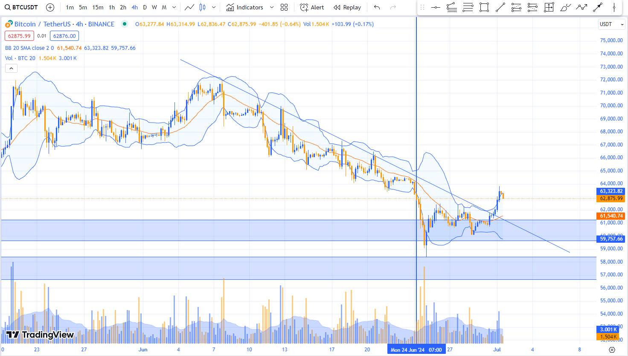
Task: Open the Indicators dialog
Action: [245, 7]
